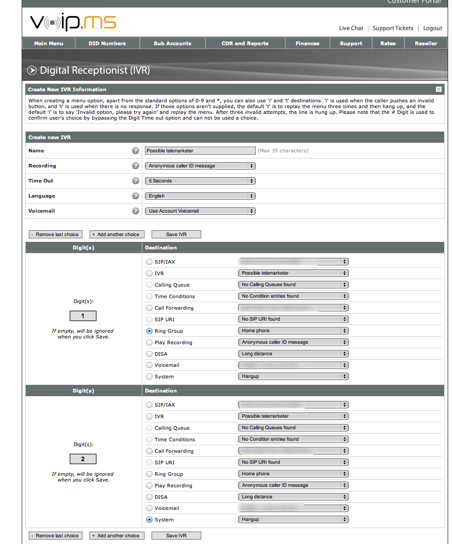Click the bottom Save IVR button
Screen dimensions: 453x544
coord(176,536)
